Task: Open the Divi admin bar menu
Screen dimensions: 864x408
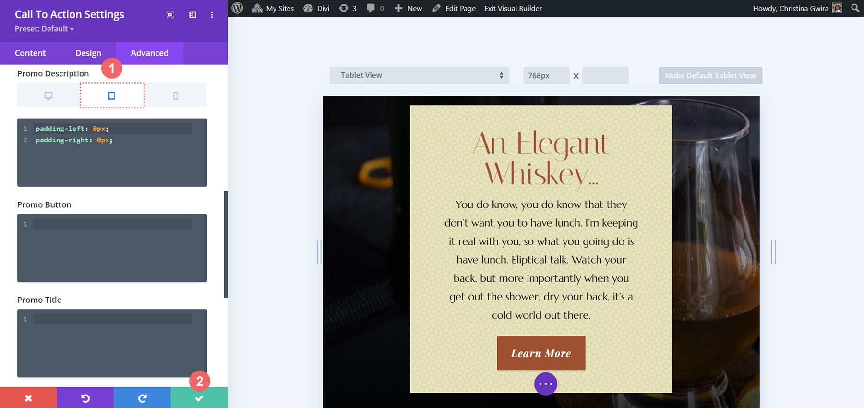Action: point(316,8)
